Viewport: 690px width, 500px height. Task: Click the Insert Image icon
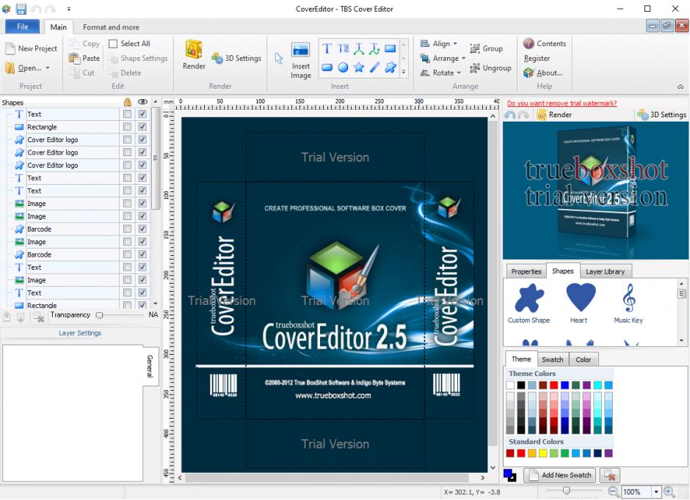300,50
